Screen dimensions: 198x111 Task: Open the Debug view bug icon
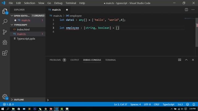tap(5, 43)
